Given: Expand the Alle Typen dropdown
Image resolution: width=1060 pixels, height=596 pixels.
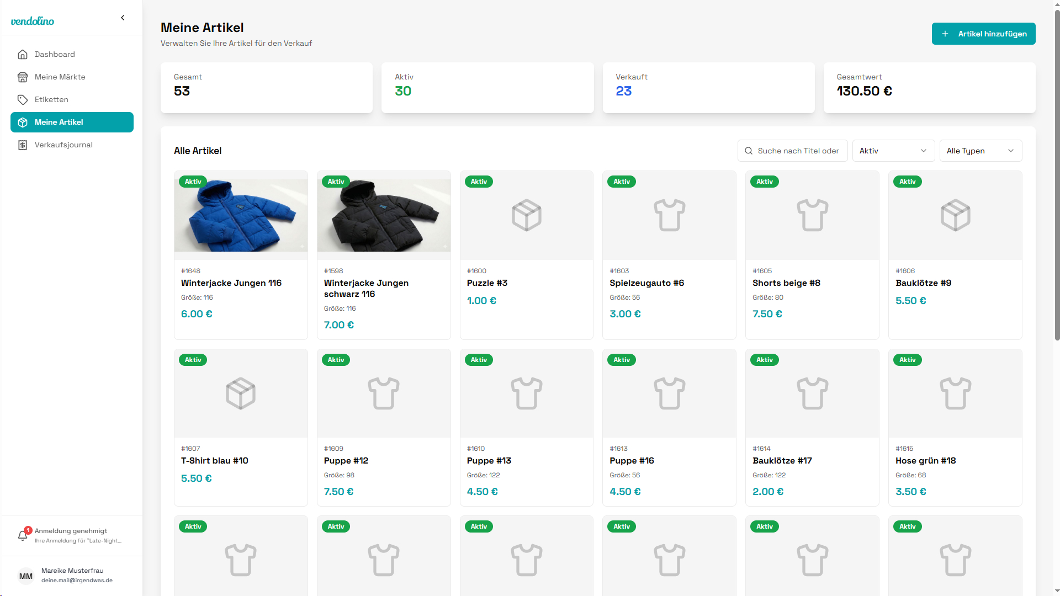Looking at the screenshot, I should coord(980,151).
